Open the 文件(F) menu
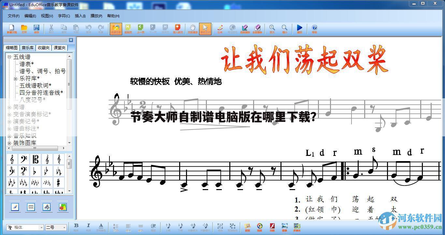 tap(13, 16)
